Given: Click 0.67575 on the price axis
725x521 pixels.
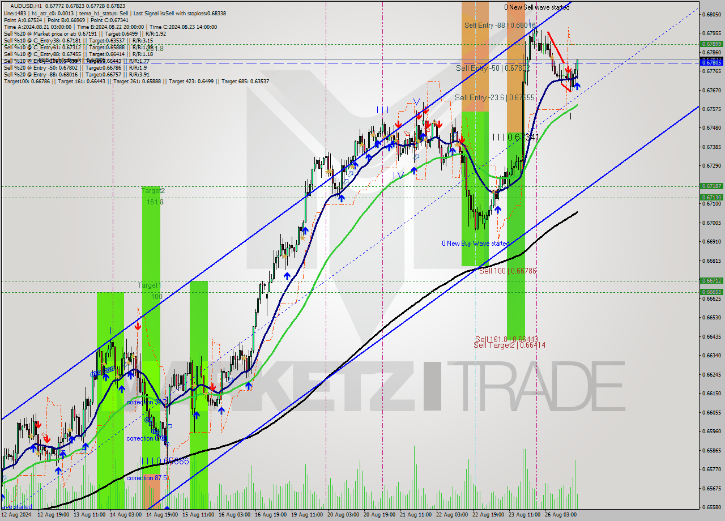Looking at the screenshot, I should (711, 109).
